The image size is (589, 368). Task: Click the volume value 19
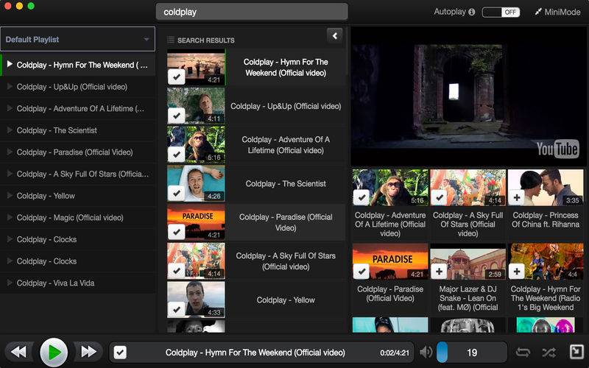[472, 353]
